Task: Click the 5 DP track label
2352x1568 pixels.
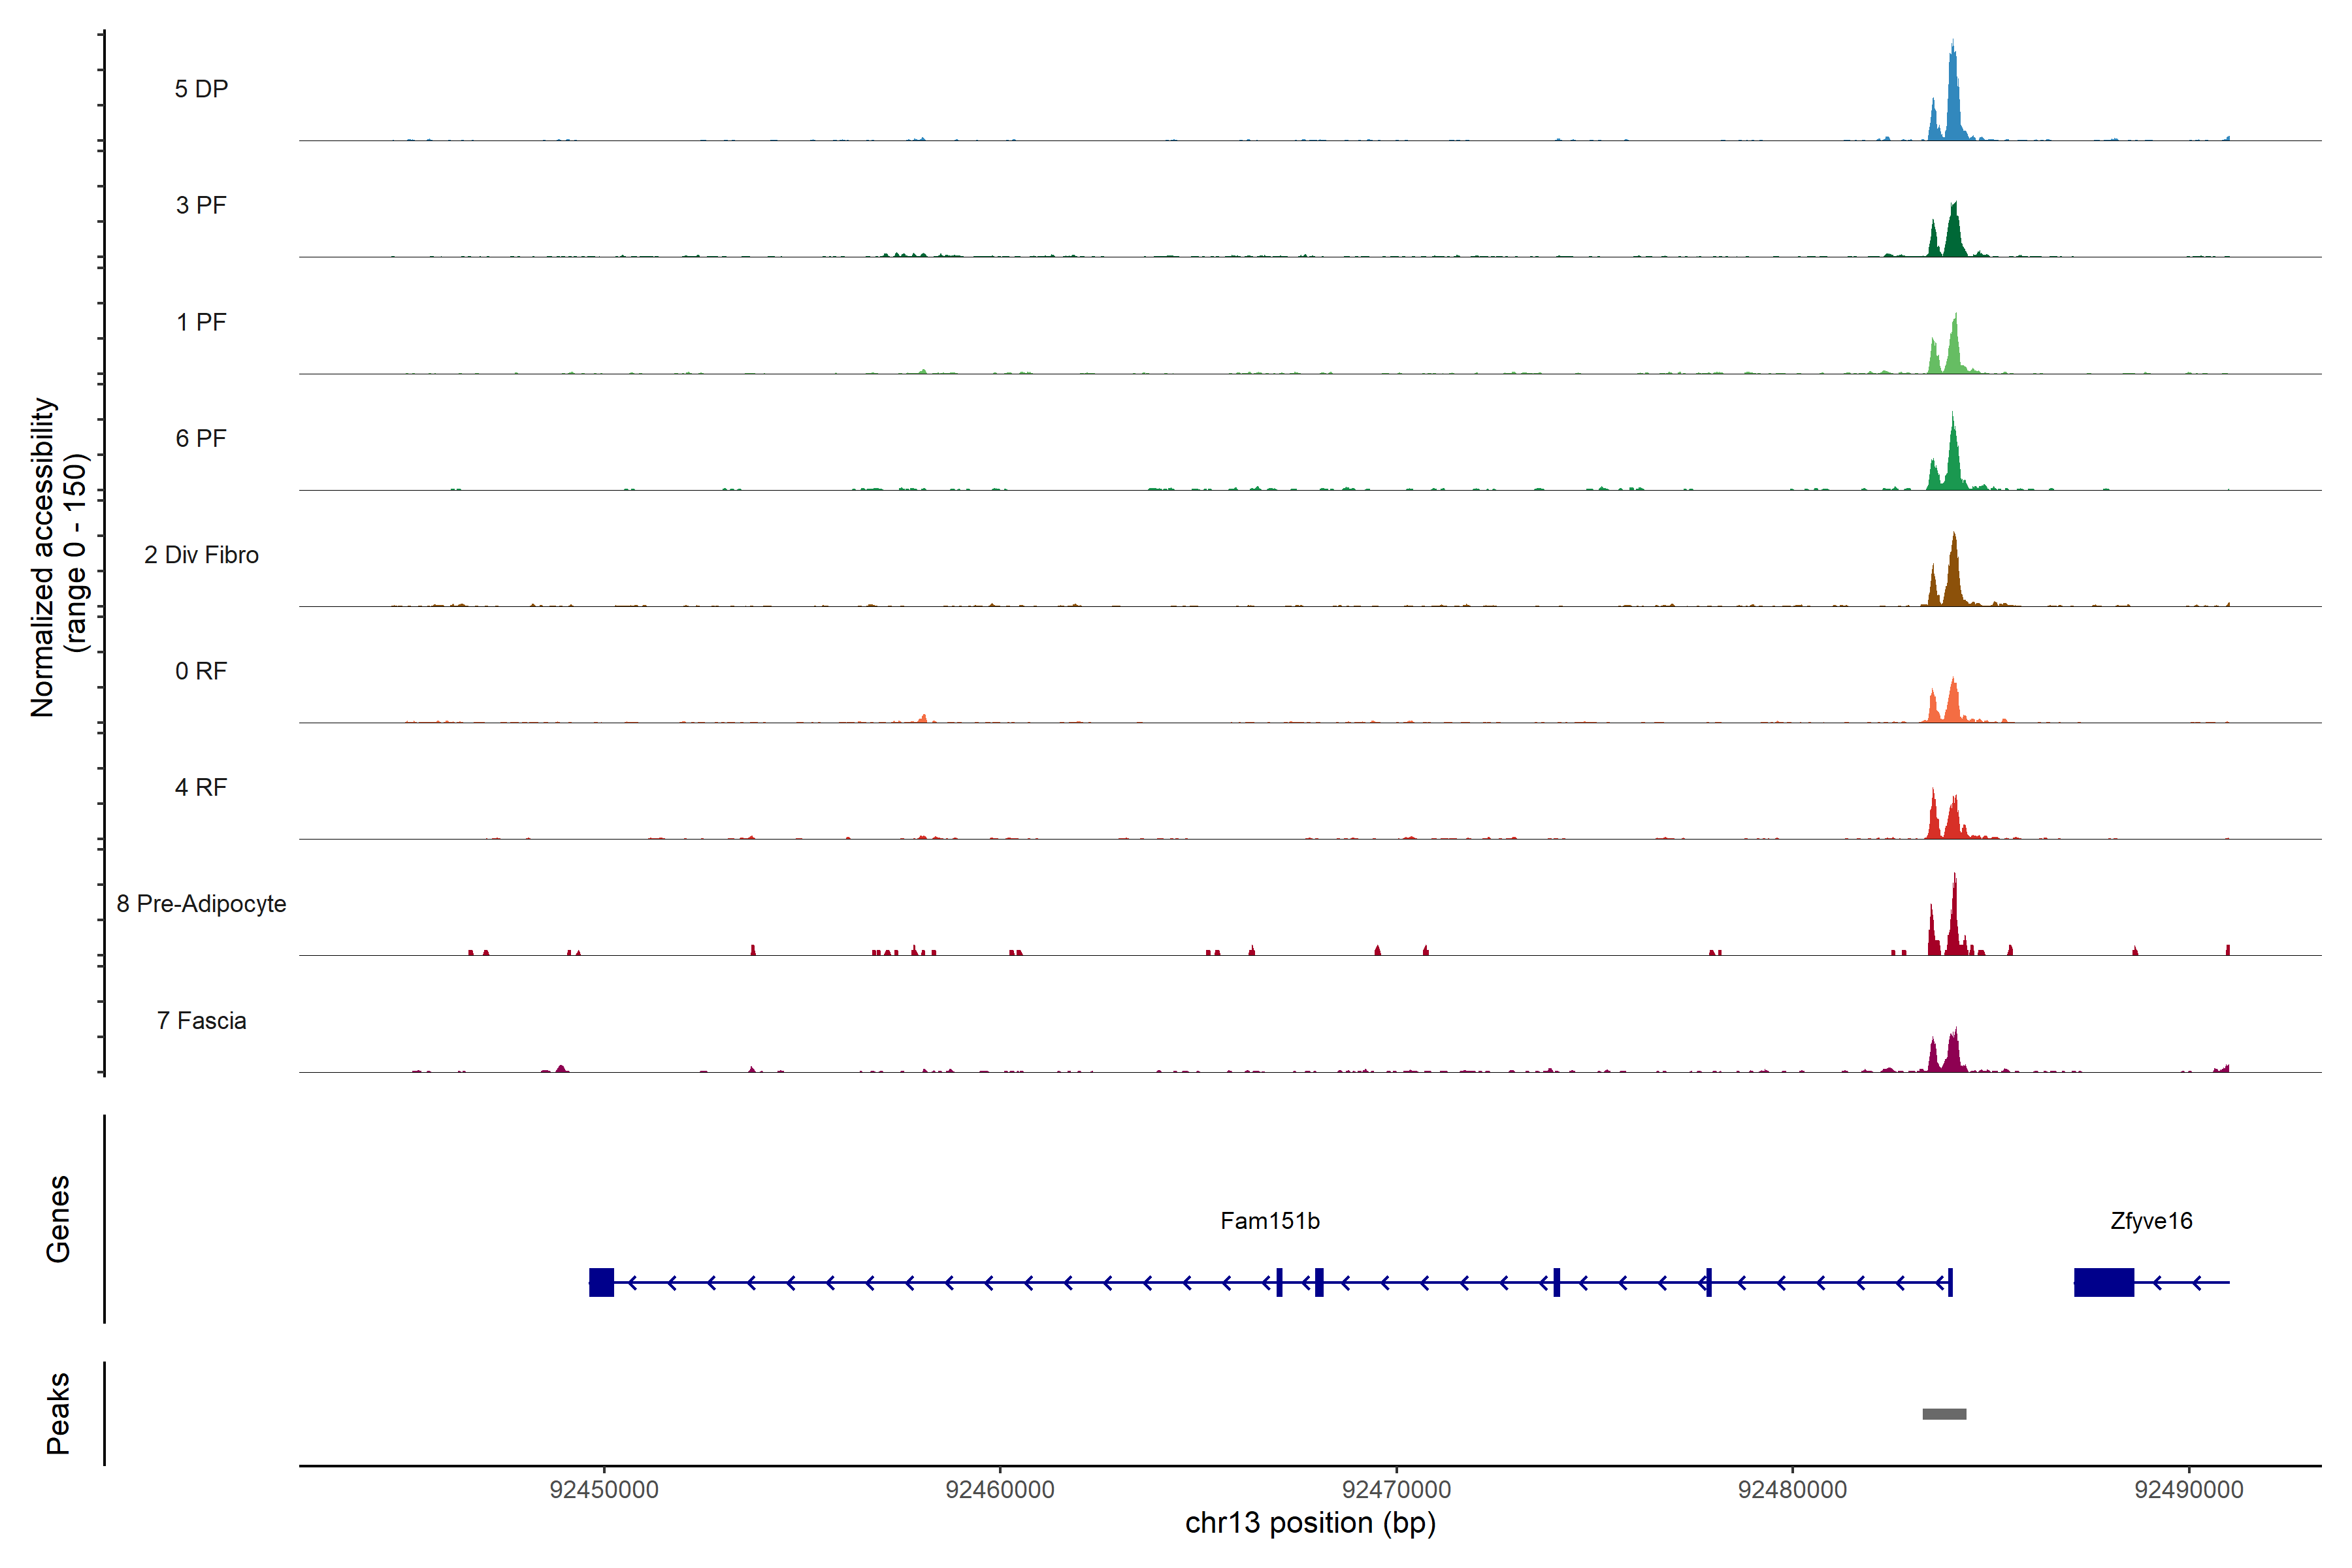Action: [201, 89]
